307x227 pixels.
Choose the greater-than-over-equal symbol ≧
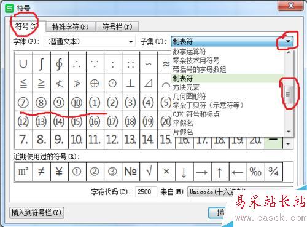[x=42, y=83]
